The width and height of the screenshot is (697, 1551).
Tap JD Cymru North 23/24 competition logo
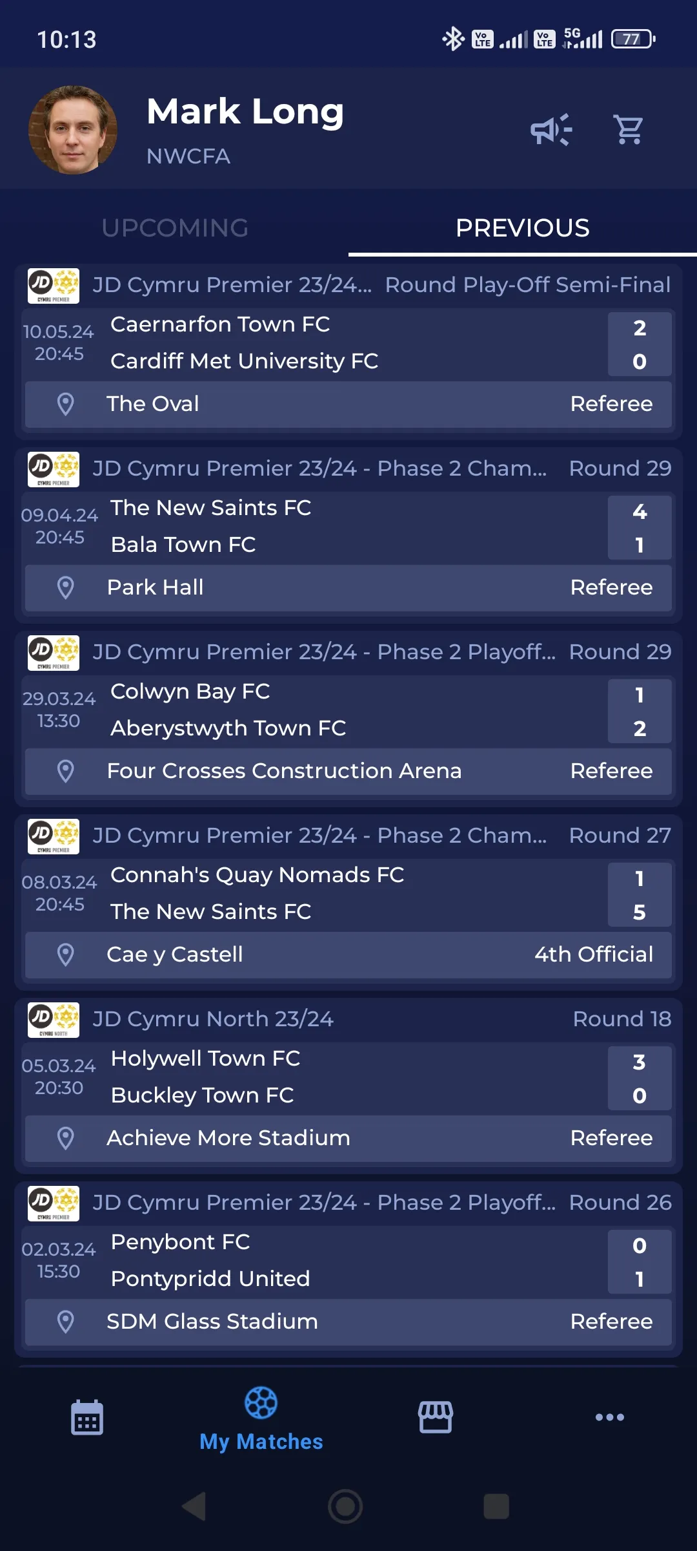click(54, 1020)
